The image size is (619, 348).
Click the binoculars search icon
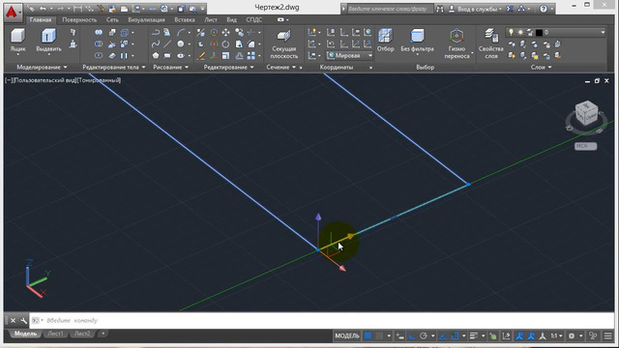coord(440,9)
